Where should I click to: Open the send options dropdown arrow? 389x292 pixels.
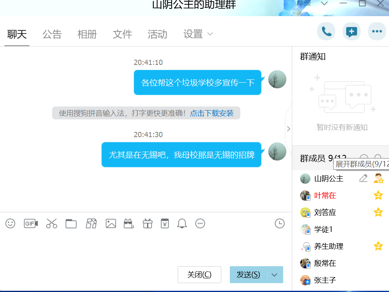(275, 275)
